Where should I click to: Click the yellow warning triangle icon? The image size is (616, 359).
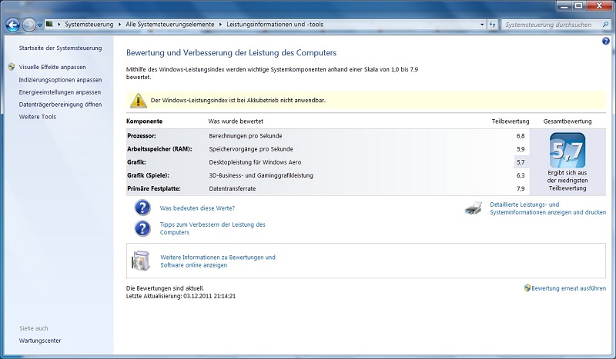click(x=139, y=101)
